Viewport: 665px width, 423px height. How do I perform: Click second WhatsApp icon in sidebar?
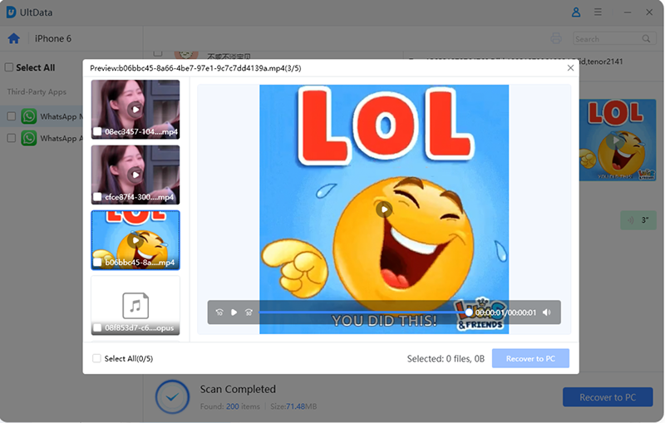pos(29,138)
